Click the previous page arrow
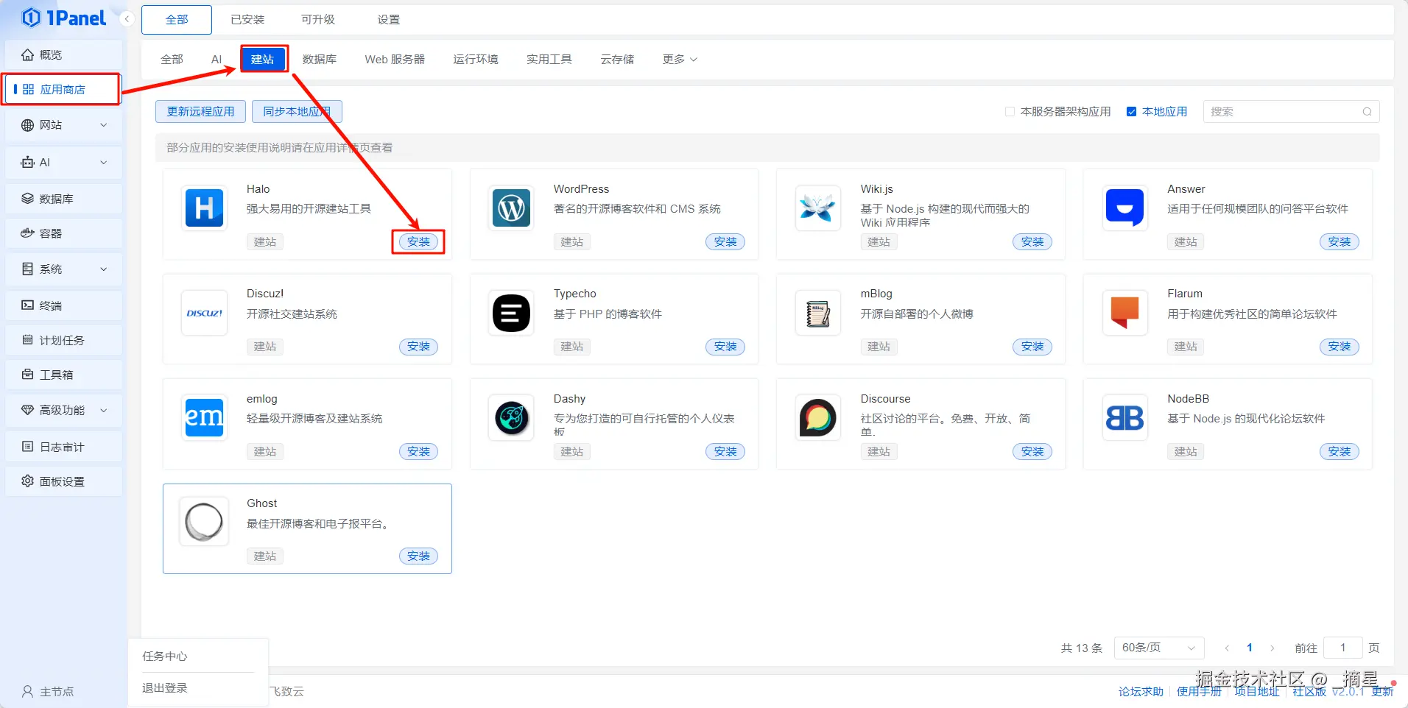Viewport: 1408px width, 708px height. [1227, 648]
